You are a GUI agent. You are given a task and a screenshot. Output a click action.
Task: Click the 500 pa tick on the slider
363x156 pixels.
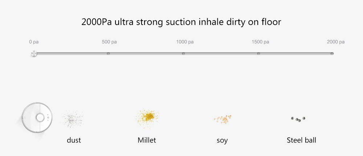(108, 54)
